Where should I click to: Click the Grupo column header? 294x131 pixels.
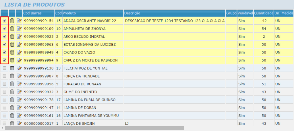pyautogui.click(x=231, y=13)
